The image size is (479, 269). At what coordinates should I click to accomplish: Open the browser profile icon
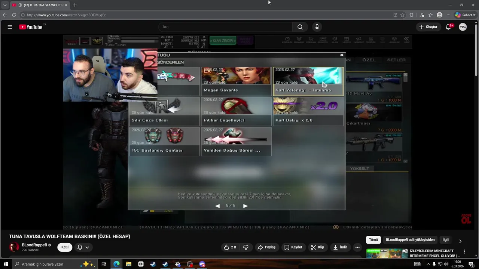pos(440,15)
